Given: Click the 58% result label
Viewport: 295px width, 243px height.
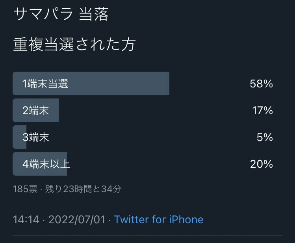Looking at the screenshot, I should (261, 83).
